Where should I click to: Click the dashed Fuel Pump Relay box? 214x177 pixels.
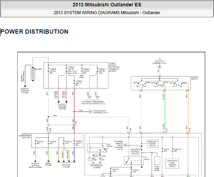click(x=157, y=161)
